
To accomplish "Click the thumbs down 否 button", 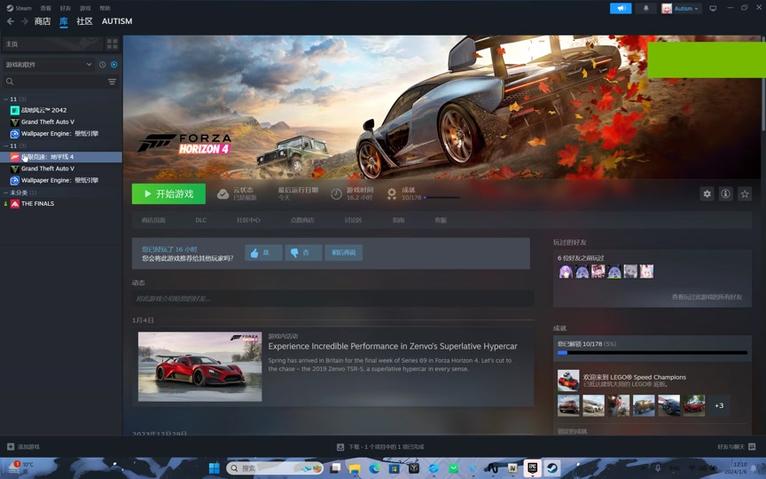I will click(x=304, y=253).
